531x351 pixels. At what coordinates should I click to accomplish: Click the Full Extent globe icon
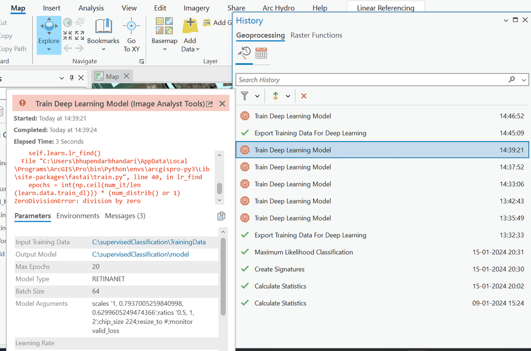(68, 23)
